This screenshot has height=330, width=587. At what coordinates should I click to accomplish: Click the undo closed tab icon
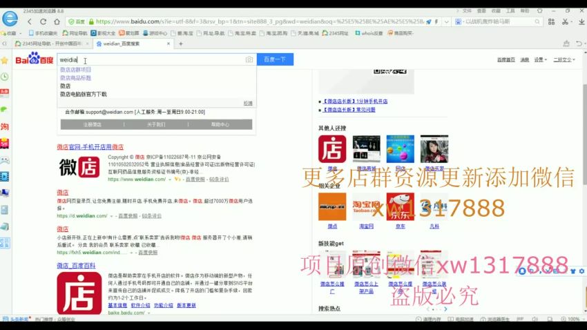579,43
